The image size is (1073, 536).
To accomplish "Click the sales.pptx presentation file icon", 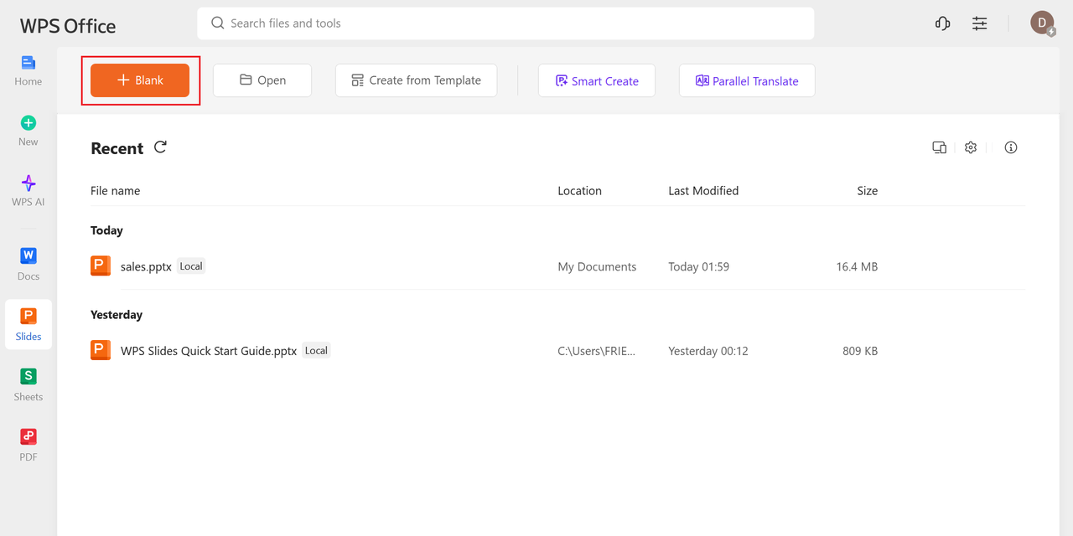I will click(101, 266).
